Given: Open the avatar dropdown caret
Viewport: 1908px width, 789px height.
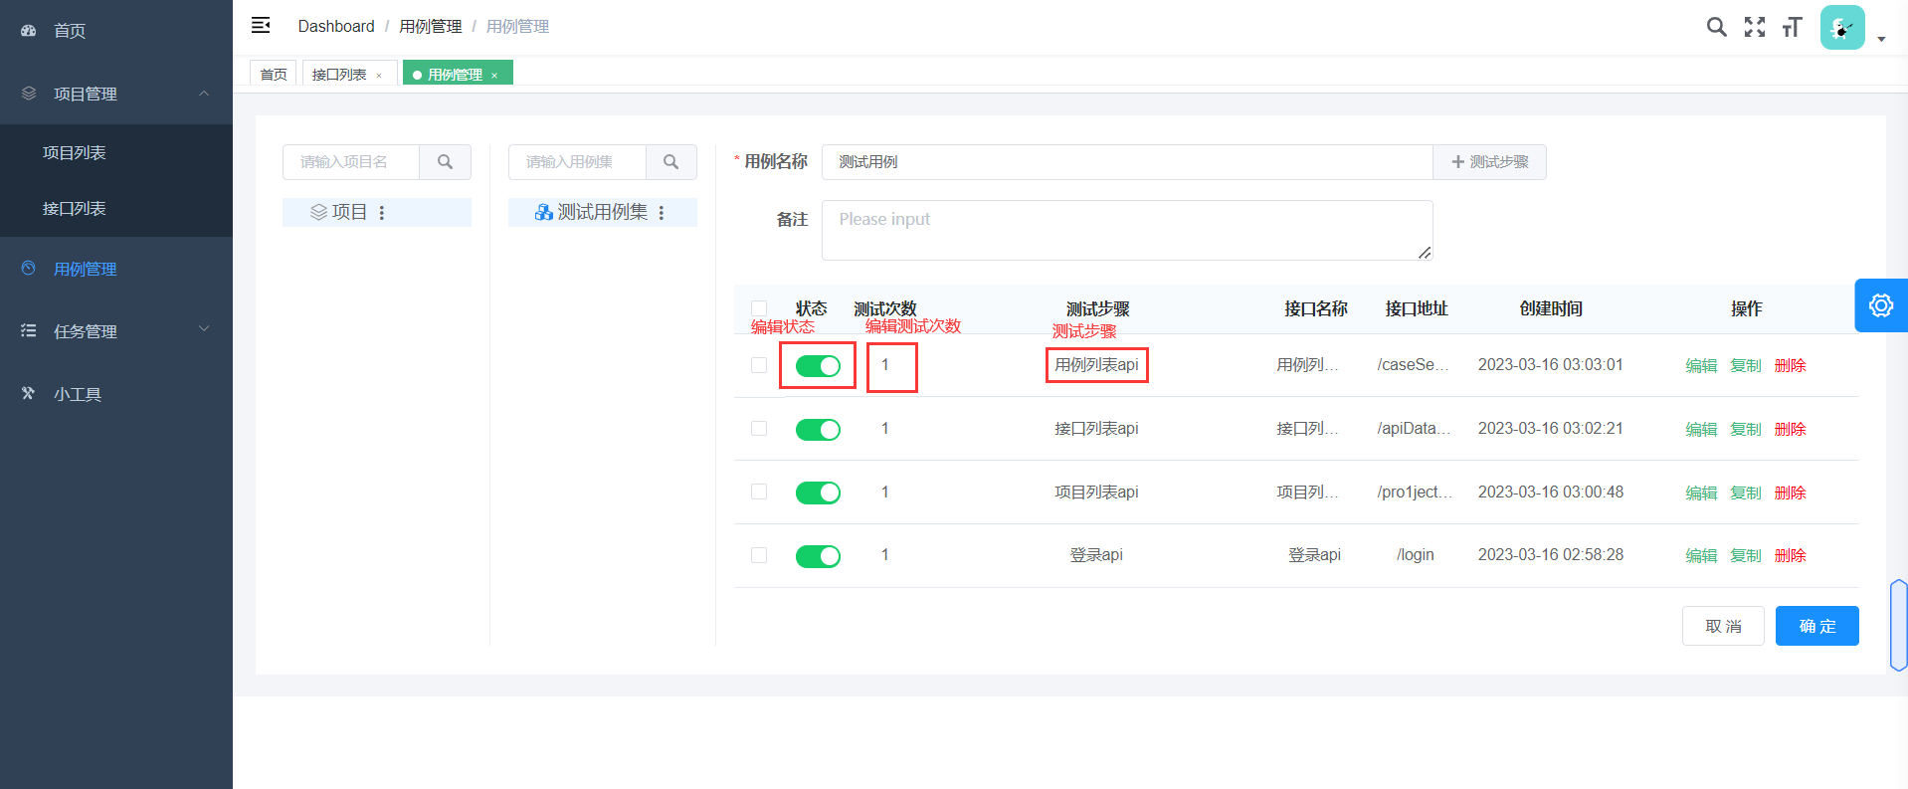Looking at the screenshot, I should pyautogui.click(x=1881, y=40).
